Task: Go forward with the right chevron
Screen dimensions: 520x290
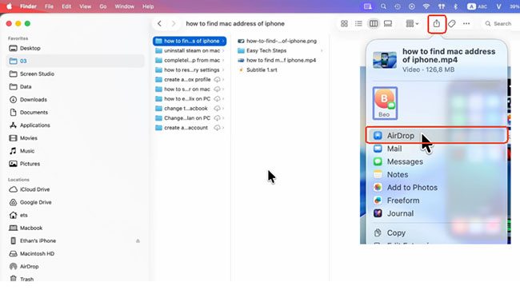Action: click(174, 23)
